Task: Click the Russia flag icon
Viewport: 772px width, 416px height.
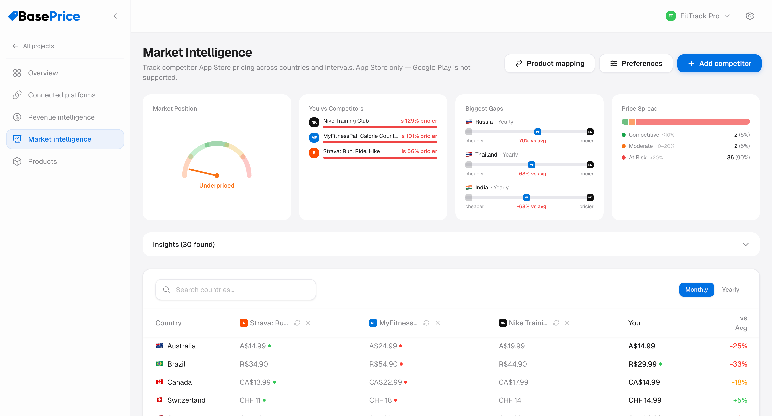Action: (x=469, y=122)
